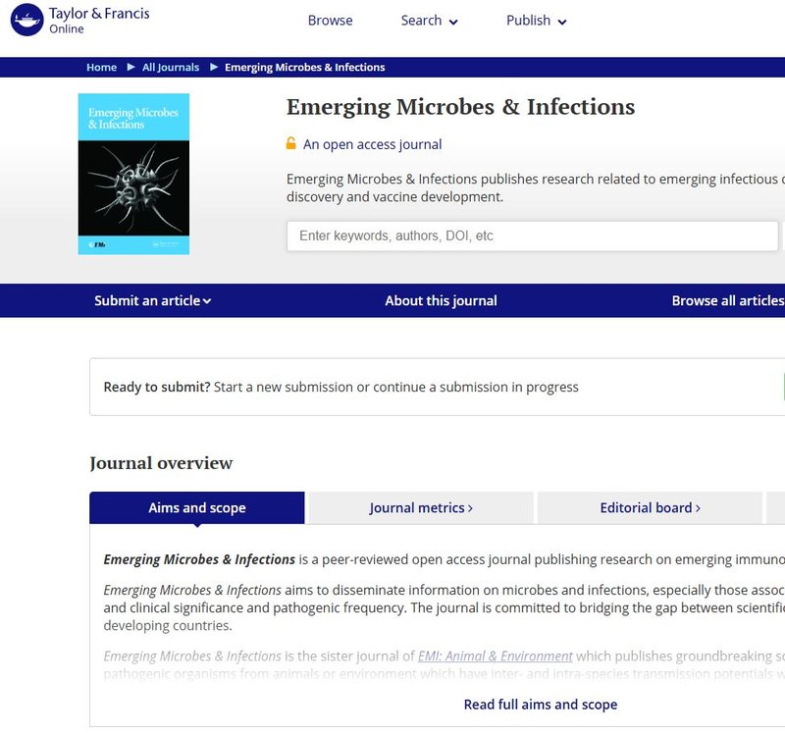Open the Editorial board tab
Screen dimensions: 785x735
click(651, 507)
